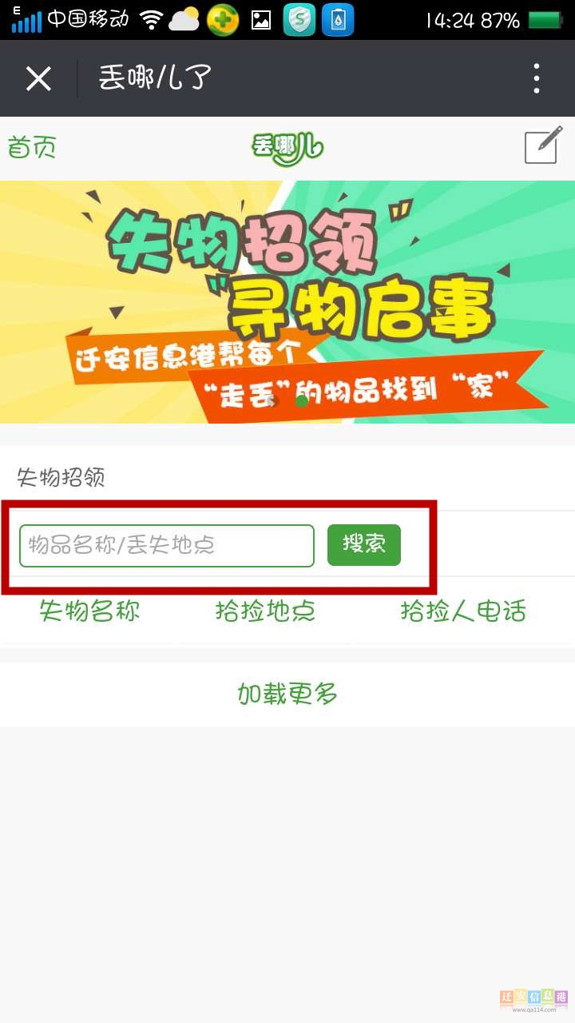Tap the 失物招领 section title
The image size is (575, 1023).
click(61, 478)
